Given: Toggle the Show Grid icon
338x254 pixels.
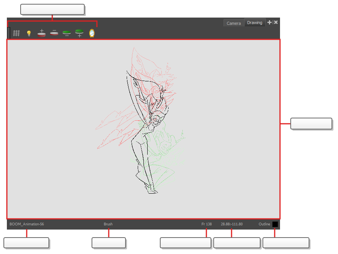Looking at the screenshot, I should click(16, 33).
